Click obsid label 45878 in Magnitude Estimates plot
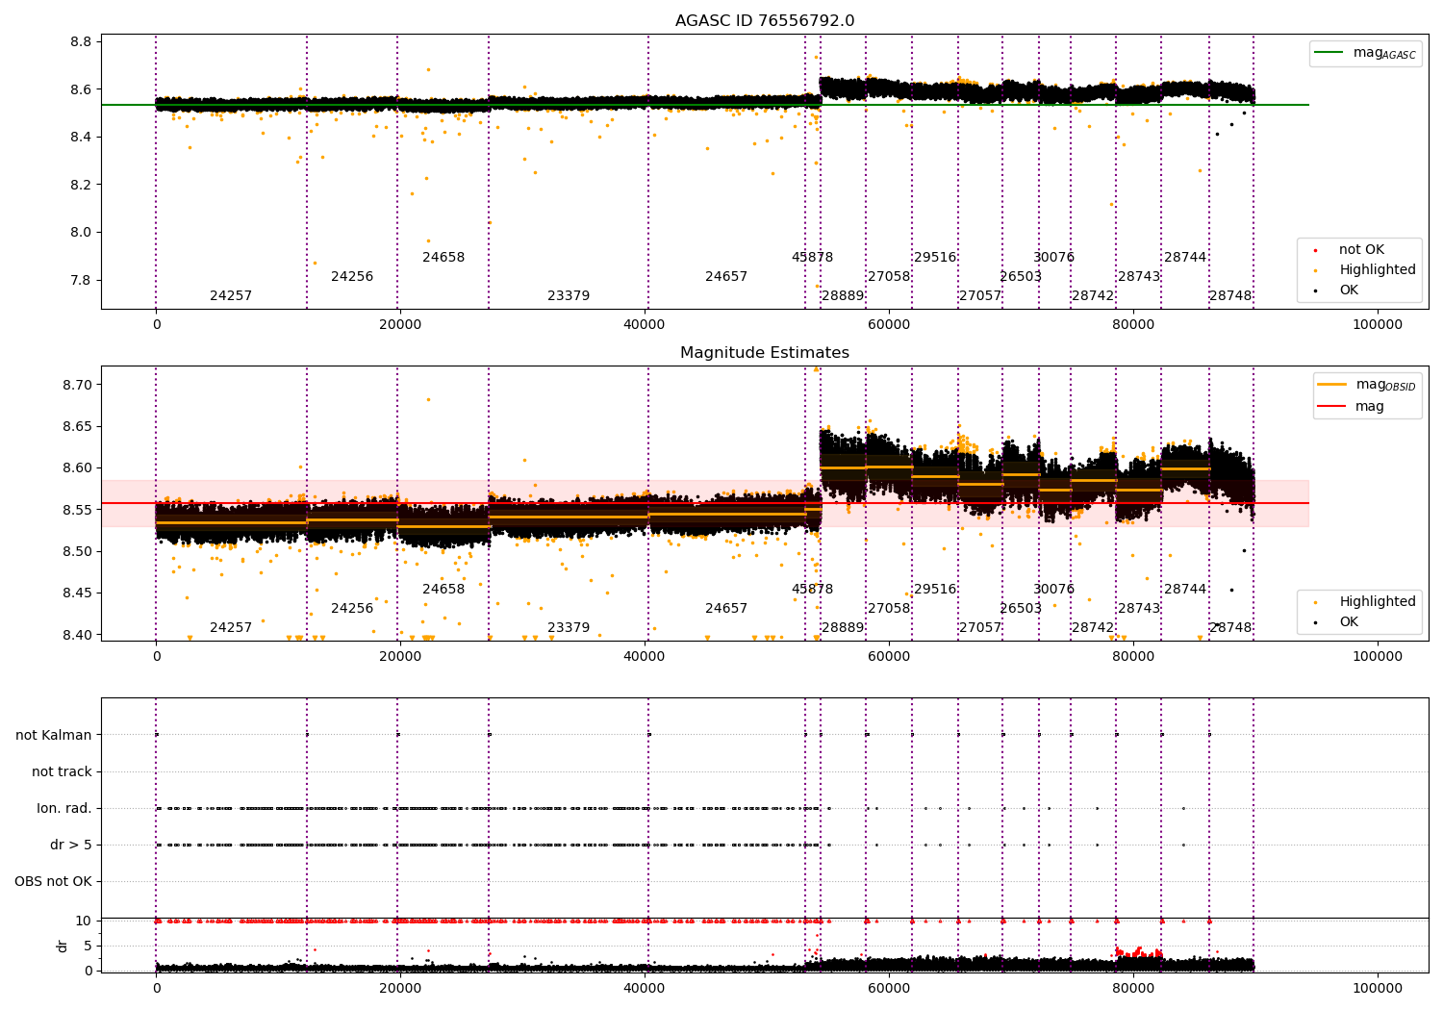The width and height of the screenshot is (1443, 1010). [813, 589]
